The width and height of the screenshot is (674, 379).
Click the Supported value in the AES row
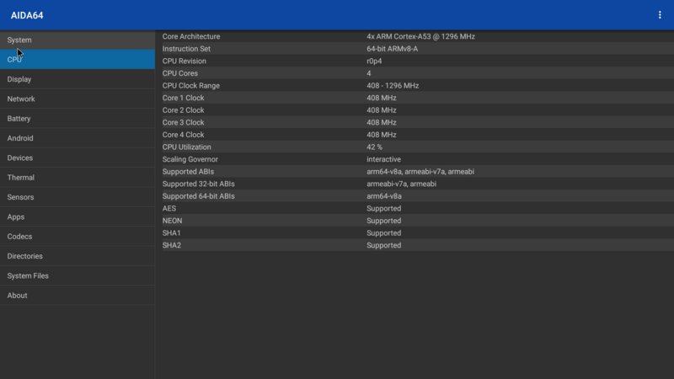[384, 208]
